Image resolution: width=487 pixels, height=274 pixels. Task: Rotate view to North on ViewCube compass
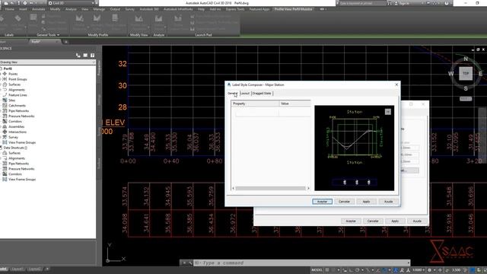(466, 59)
